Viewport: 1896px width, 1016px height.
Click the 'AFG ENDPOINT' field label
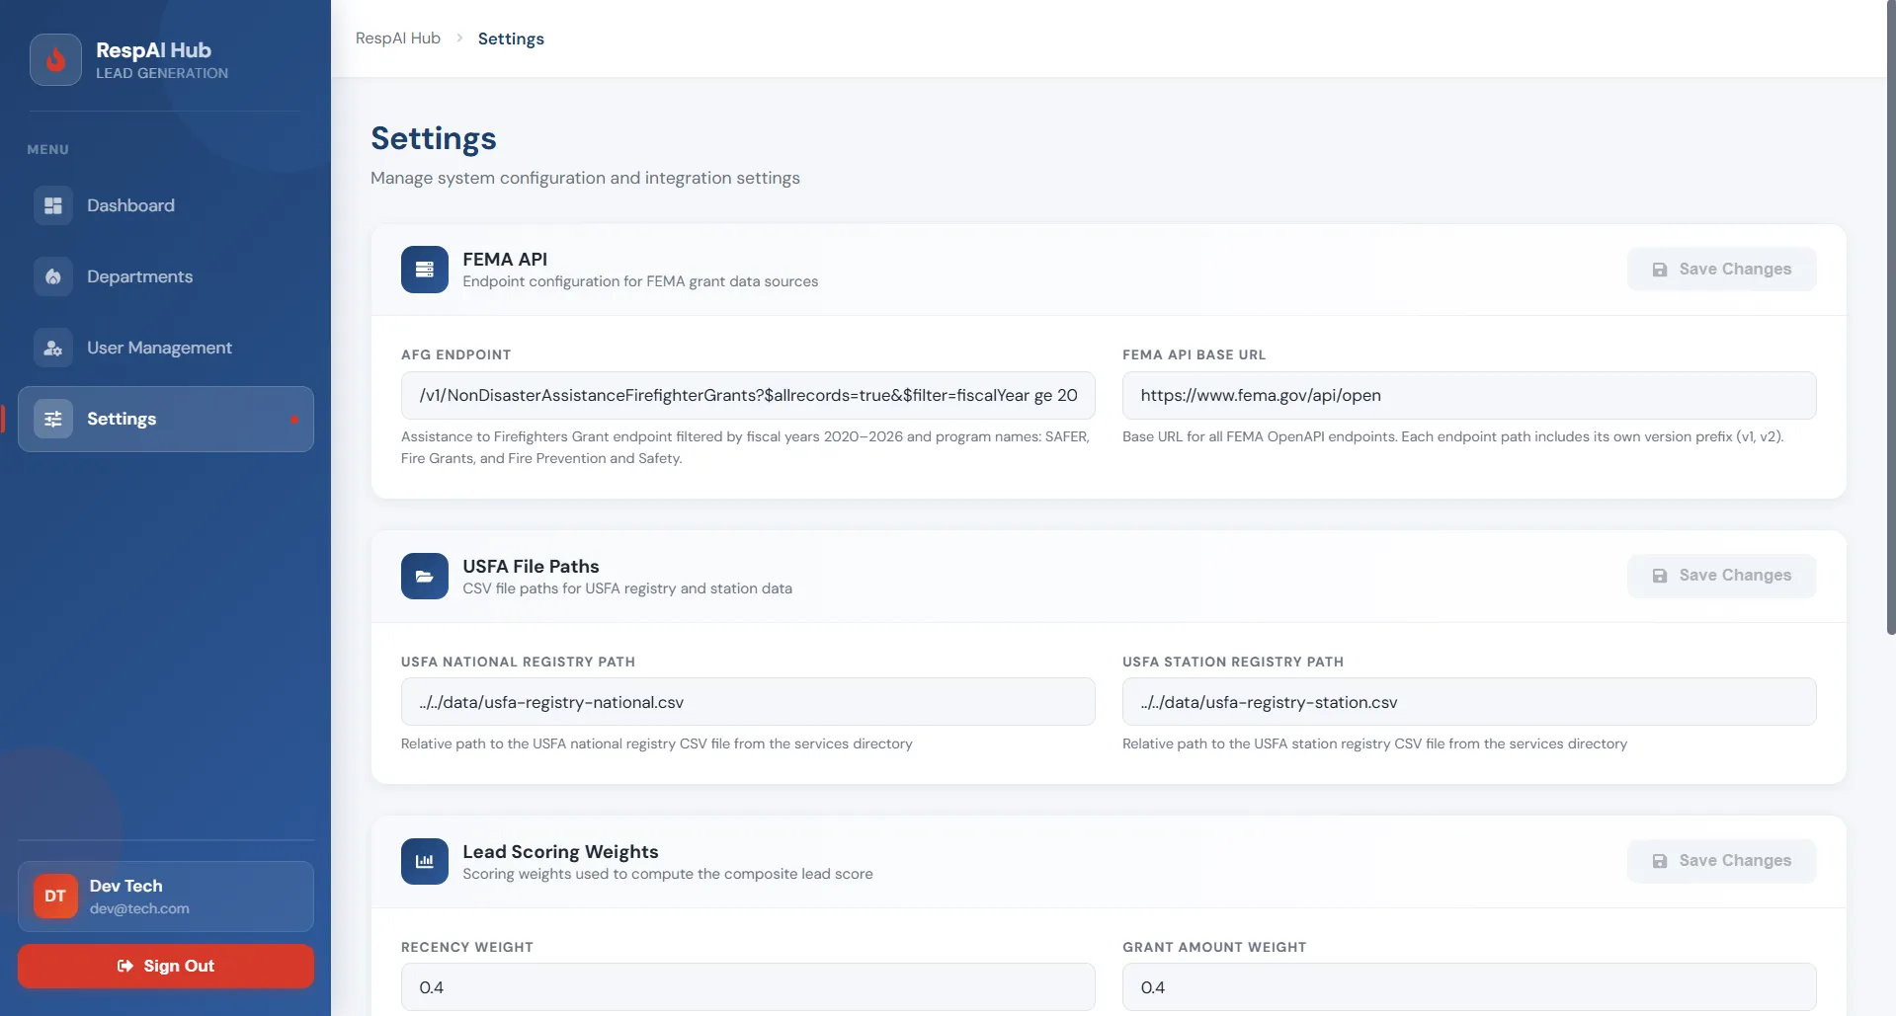pos(456,354)
